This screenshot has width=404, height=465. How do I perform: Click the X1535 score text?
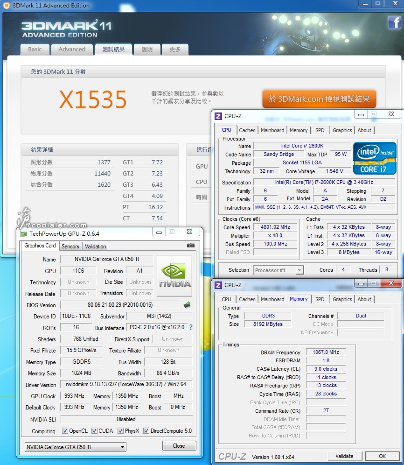[93, 99]
